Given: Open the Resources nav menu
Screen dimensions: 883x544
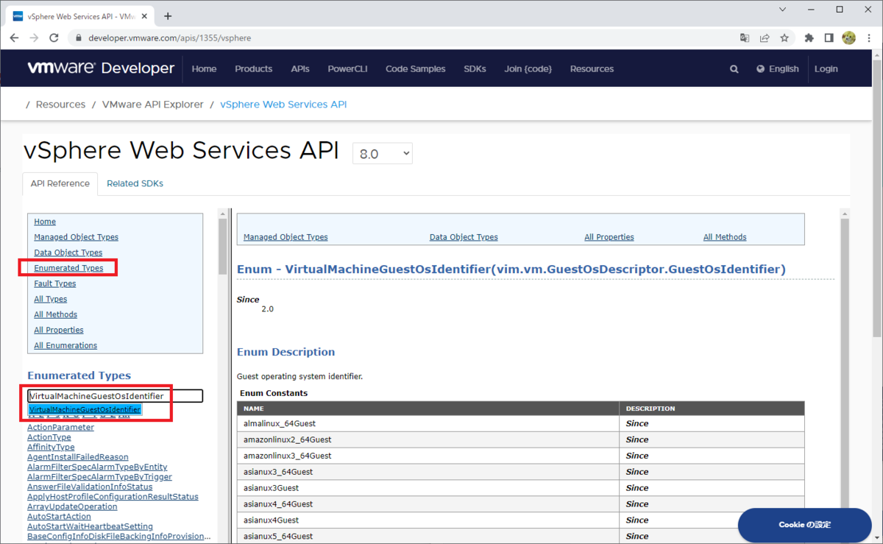Looking at the screenshot, I should (x=592, y=68).
